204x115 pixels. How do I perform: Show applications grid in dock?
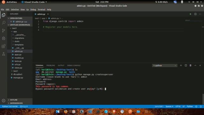click(x=146, y=111)
